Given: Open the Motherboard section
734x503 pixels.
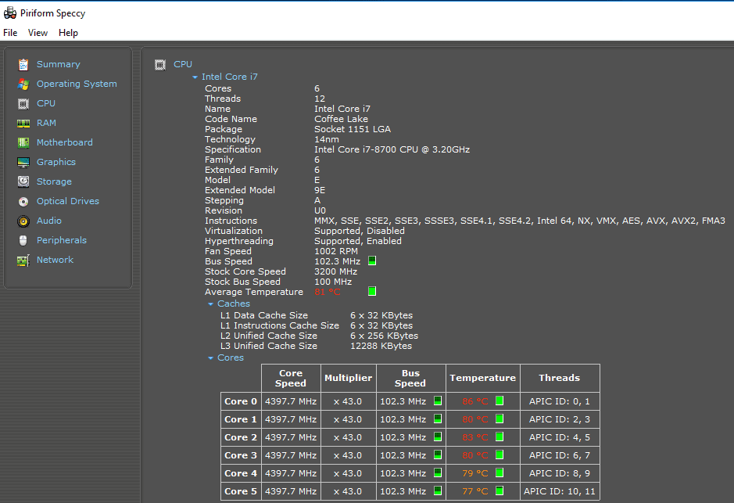Looking at the screenshot, I should (x=65, y=142).
